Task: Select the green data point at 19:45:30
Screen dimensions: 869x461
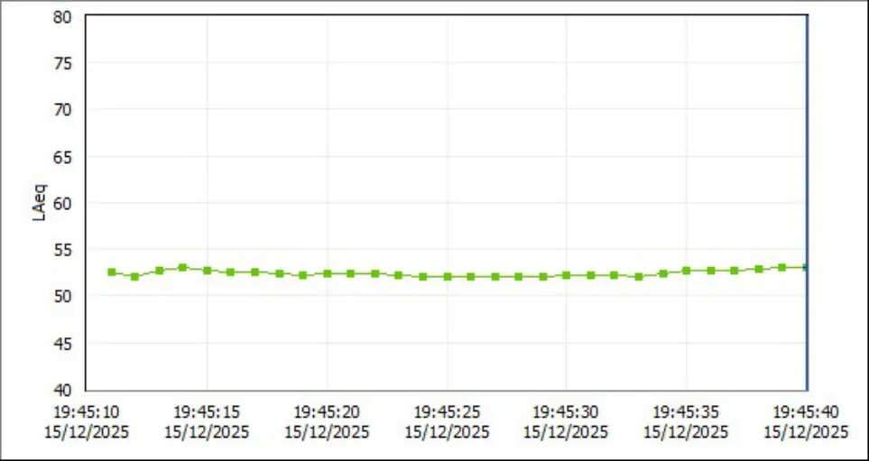Action: pos(566,275)
